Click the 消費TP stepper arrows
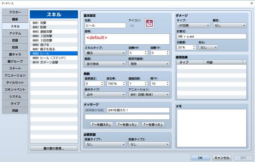 [168, 53]
